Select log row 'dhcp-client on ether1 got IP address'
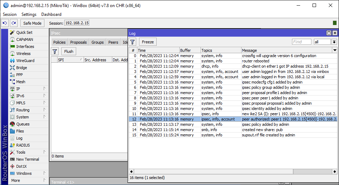Viewport: 339px width, 185px height. pyautogui.click(x=233, y=66)
